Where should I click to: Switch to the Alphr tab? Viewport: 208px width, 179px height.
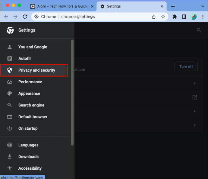pos(62,6)
